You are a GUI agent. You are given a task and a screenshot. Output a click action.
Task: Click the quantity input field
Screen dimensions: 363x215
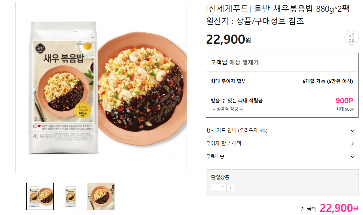click(x=223, y=188)
